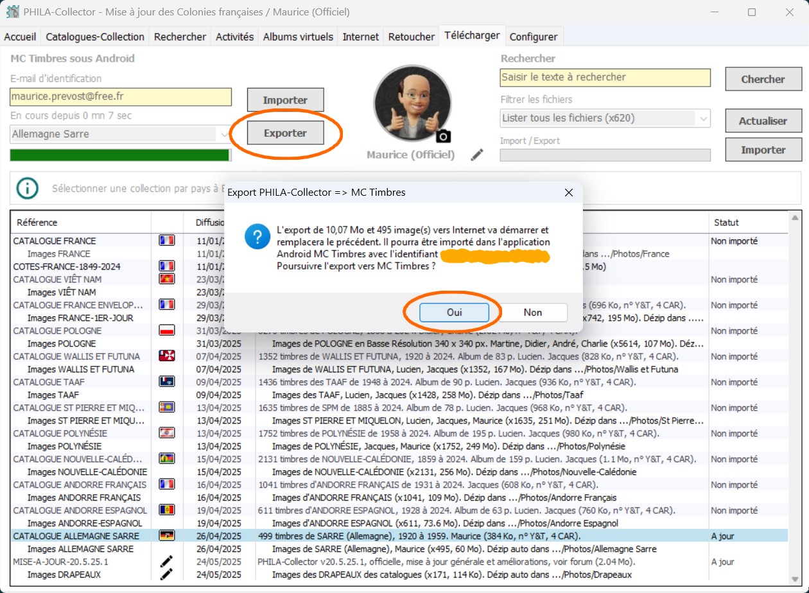Click the E-mail d'identification field
The width and height of the screenshot is (809, 593).
click(x=121, y=96)
